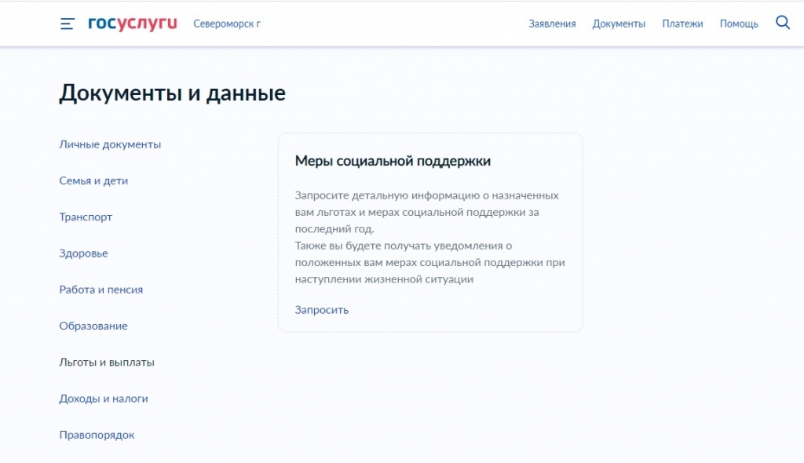Select Здоровье category
The image size is (804, 463).
(x=83, y=253)
